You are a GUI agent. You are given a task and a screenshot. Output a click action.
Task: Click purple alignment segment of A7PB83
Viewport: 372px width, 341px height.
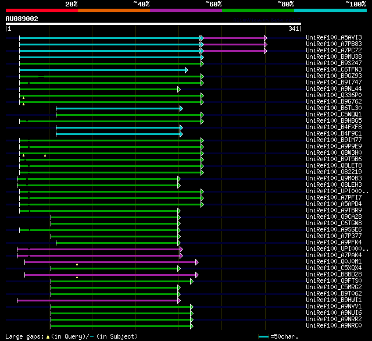point(234,44)
